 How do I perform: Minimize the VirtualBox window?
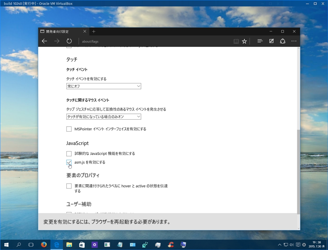click(307, 4)
